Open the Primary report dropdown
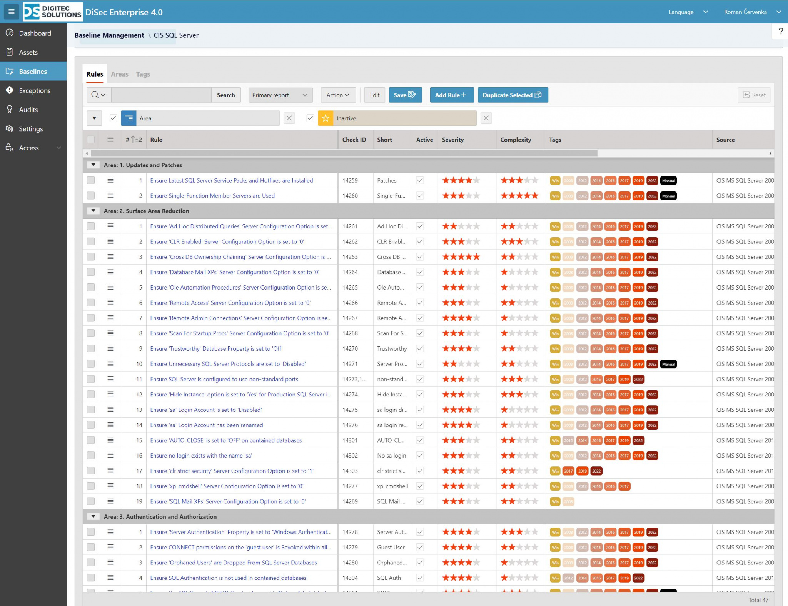 (x=280, y=95)
